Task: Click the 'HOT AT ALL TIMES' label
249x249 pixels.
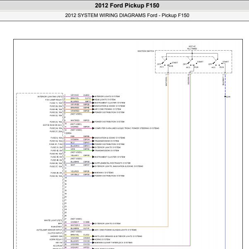Action: [192, 47]
